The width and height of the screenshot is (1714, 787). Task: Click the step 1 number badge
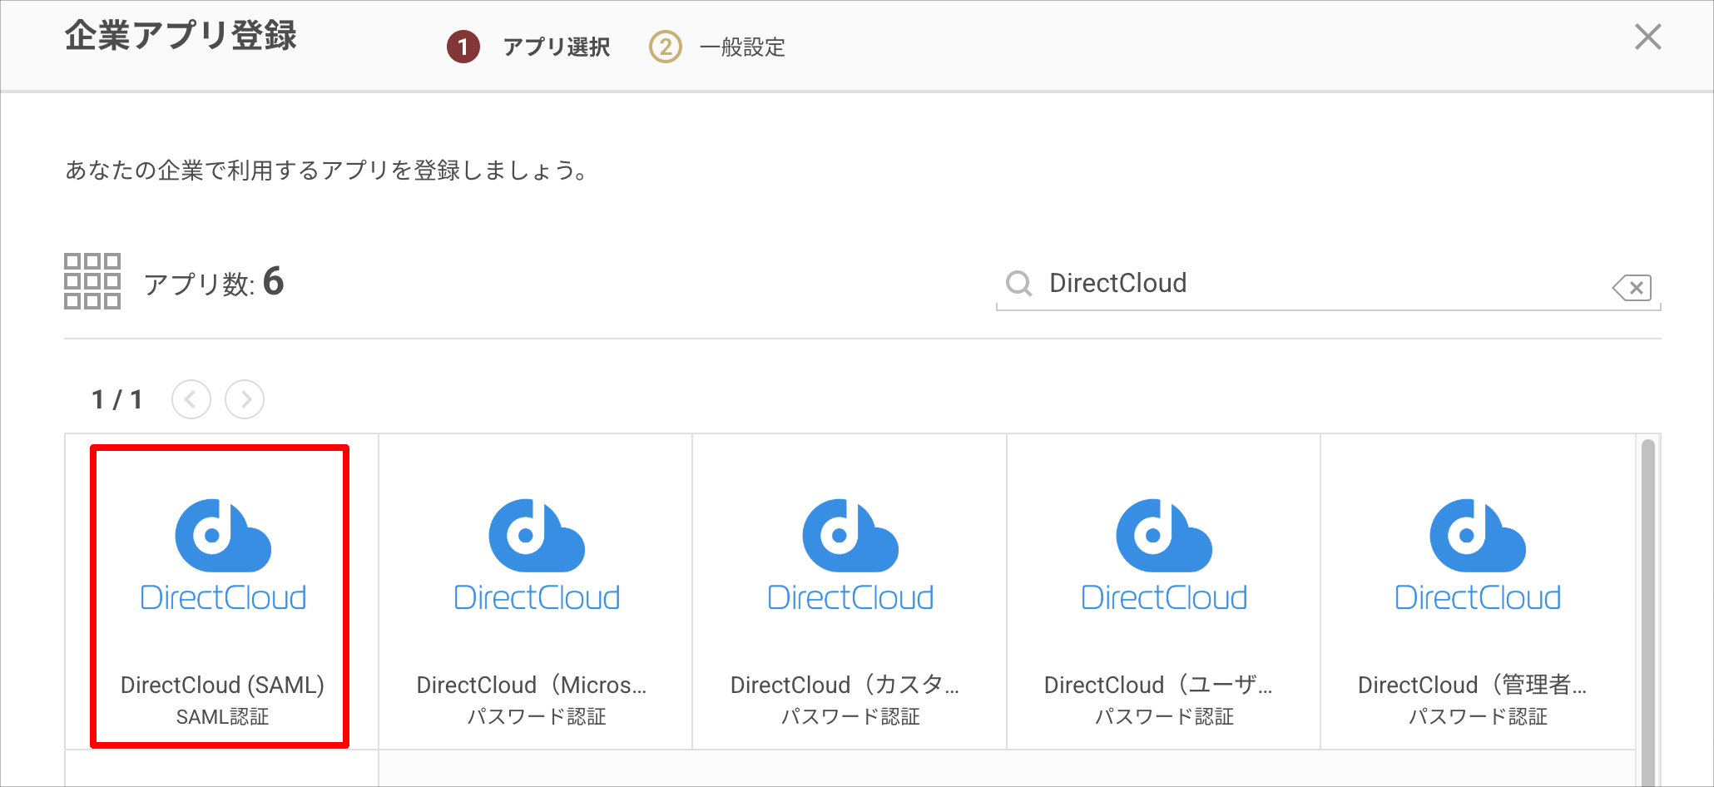coord(463,47)
